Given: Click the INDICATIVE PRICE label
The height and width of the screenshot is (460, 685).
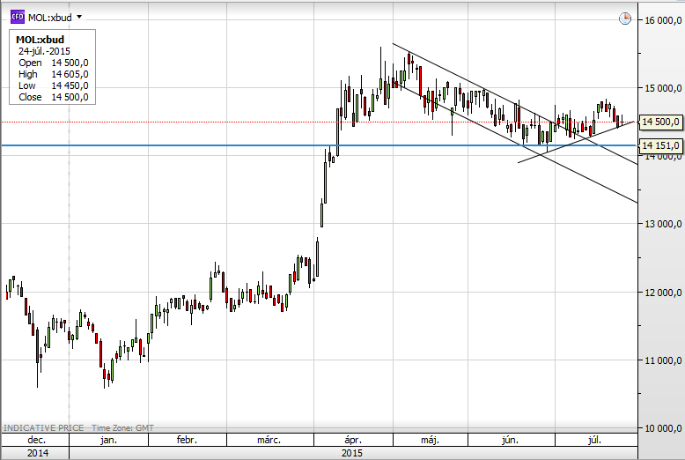Looking at the screenshot, I should 43,428.
